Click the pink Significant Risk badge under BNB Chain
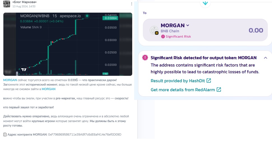272x144 pixels. coord(176,36)
